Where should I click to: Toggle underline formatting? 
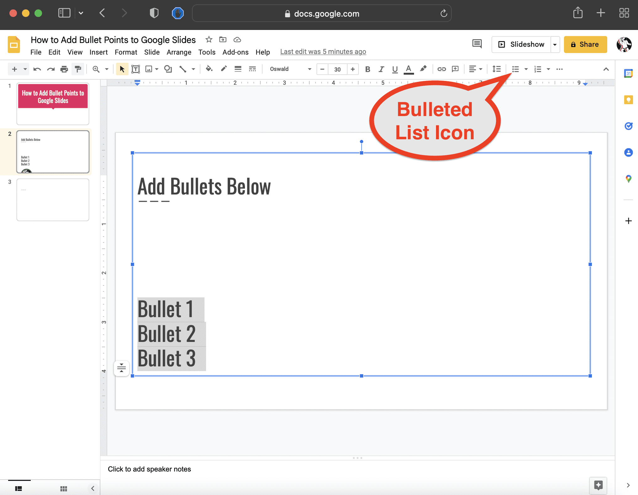click(x=395, y=69)
